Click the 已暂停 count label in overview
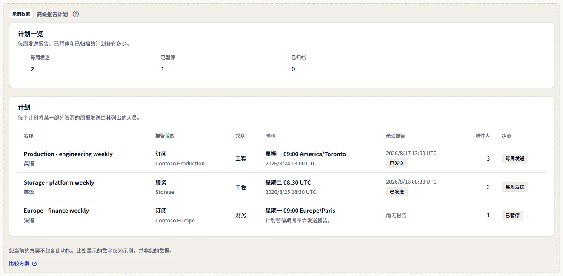Viewport: 563px width, 276px height. [x=168, y=57]
